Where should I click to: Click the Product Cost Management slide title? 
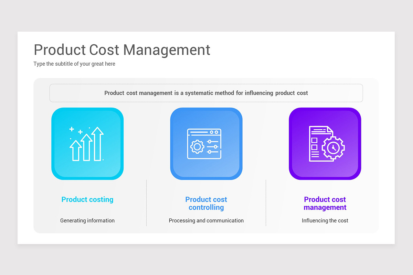pos(121,50)
